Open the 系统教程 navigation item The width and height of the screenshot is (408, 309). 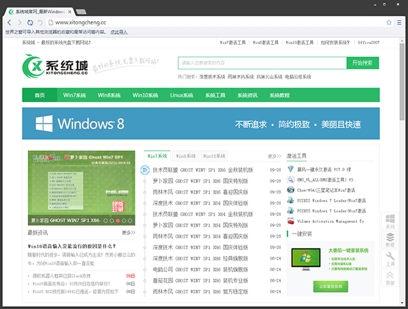tap(279, 95)
